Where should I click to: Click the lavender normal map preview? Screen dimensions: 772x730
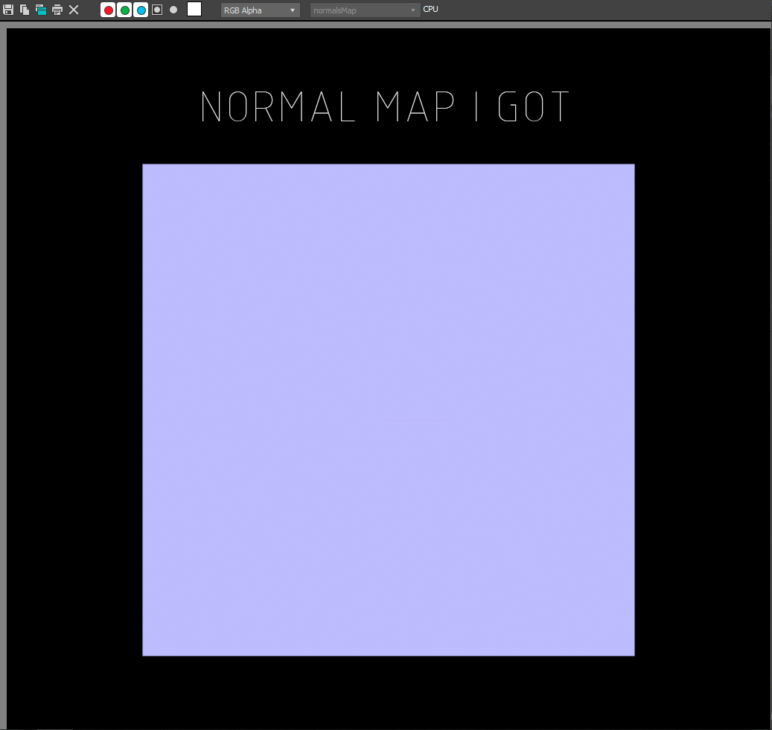388,409
